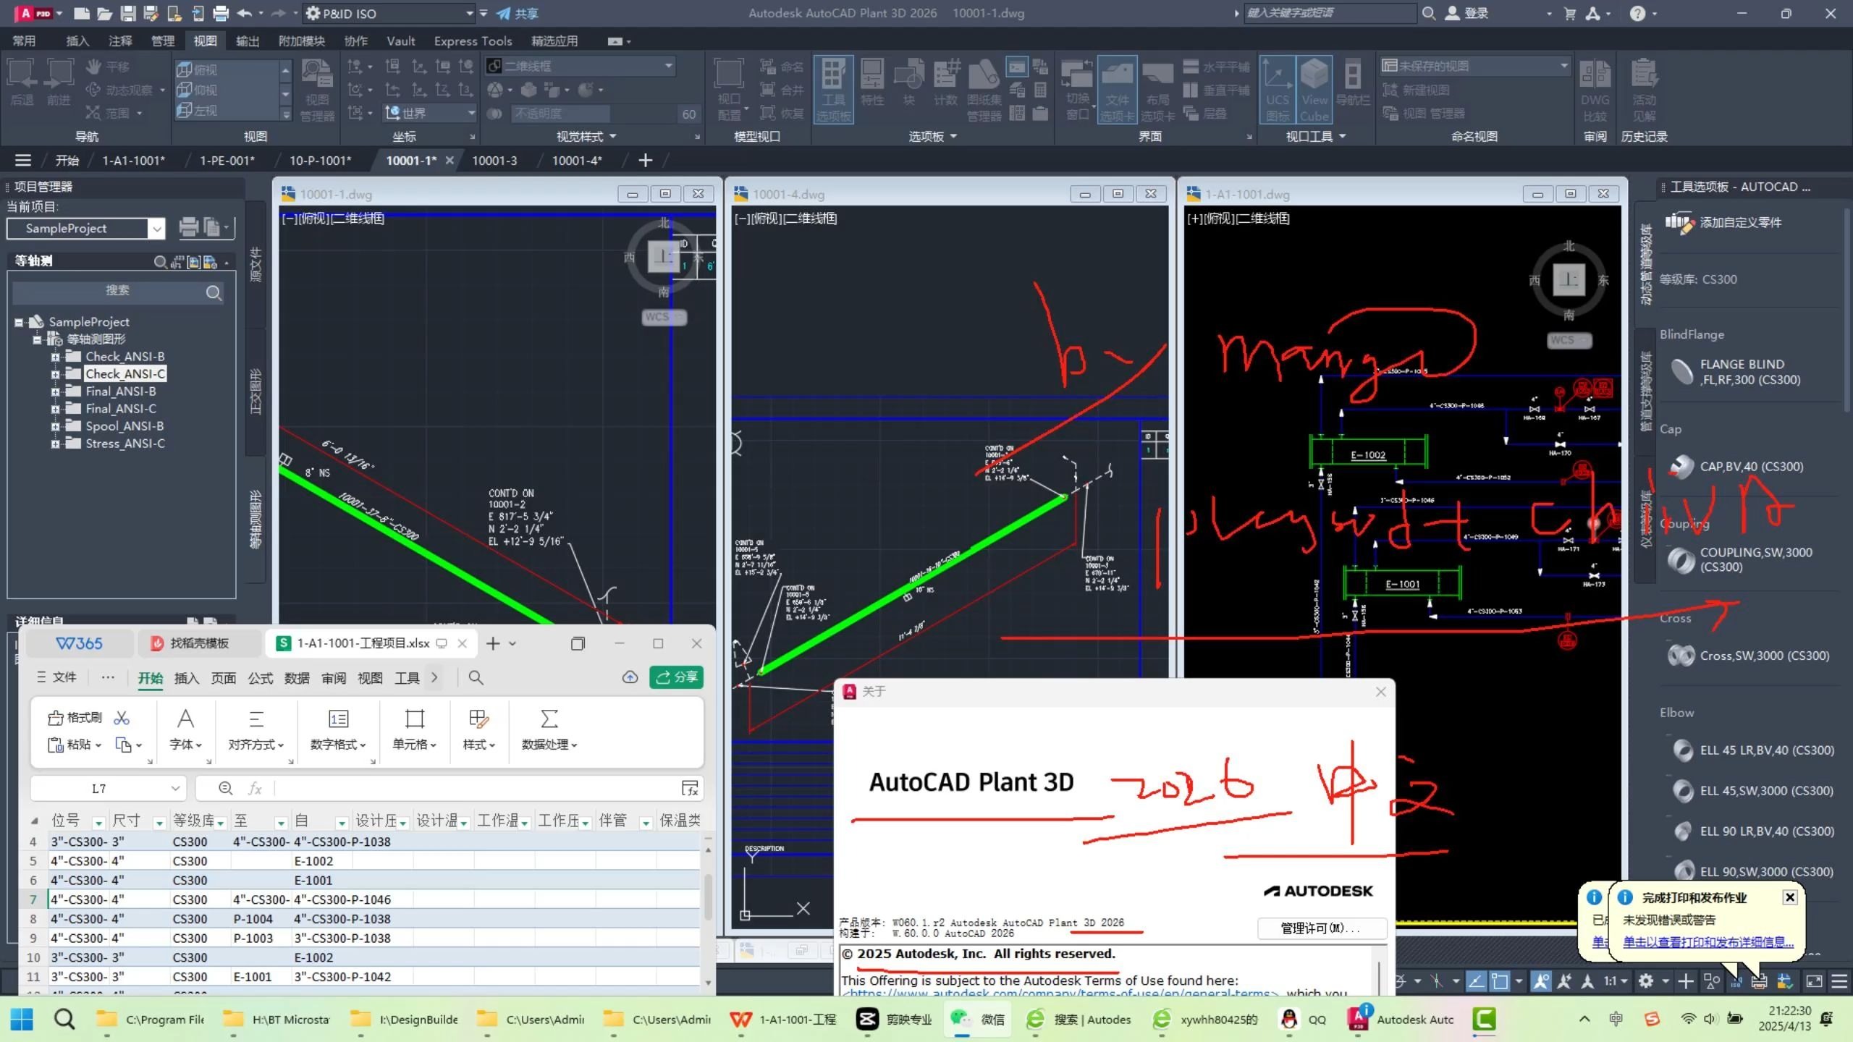Switch to the 10001-3 drawing tab
Screen dimensions: 1853x1042
point(495,160)
